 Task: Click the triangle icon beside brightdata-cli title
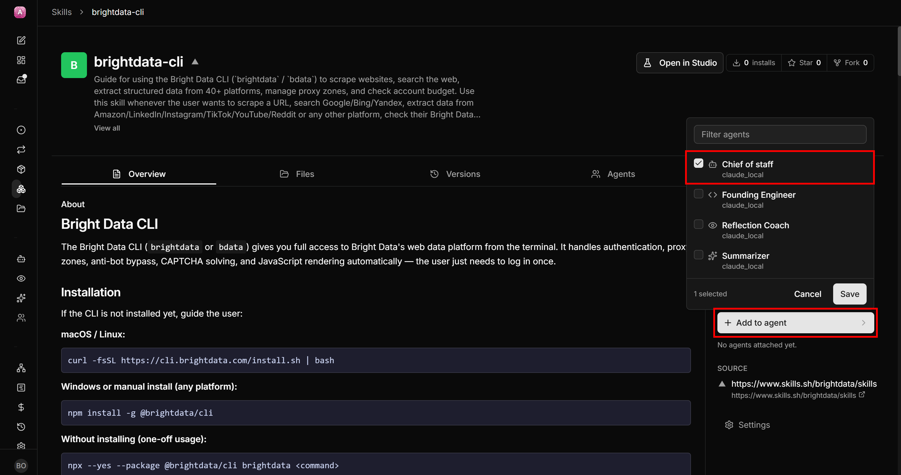(x=195, y=62)
